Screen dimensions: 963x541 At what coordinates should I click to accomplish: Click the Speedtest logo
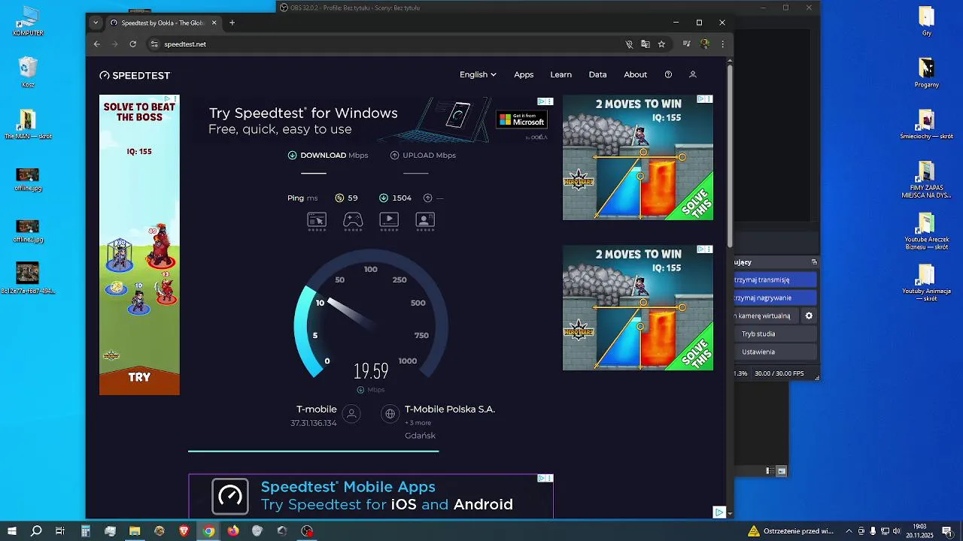point(135,75)
